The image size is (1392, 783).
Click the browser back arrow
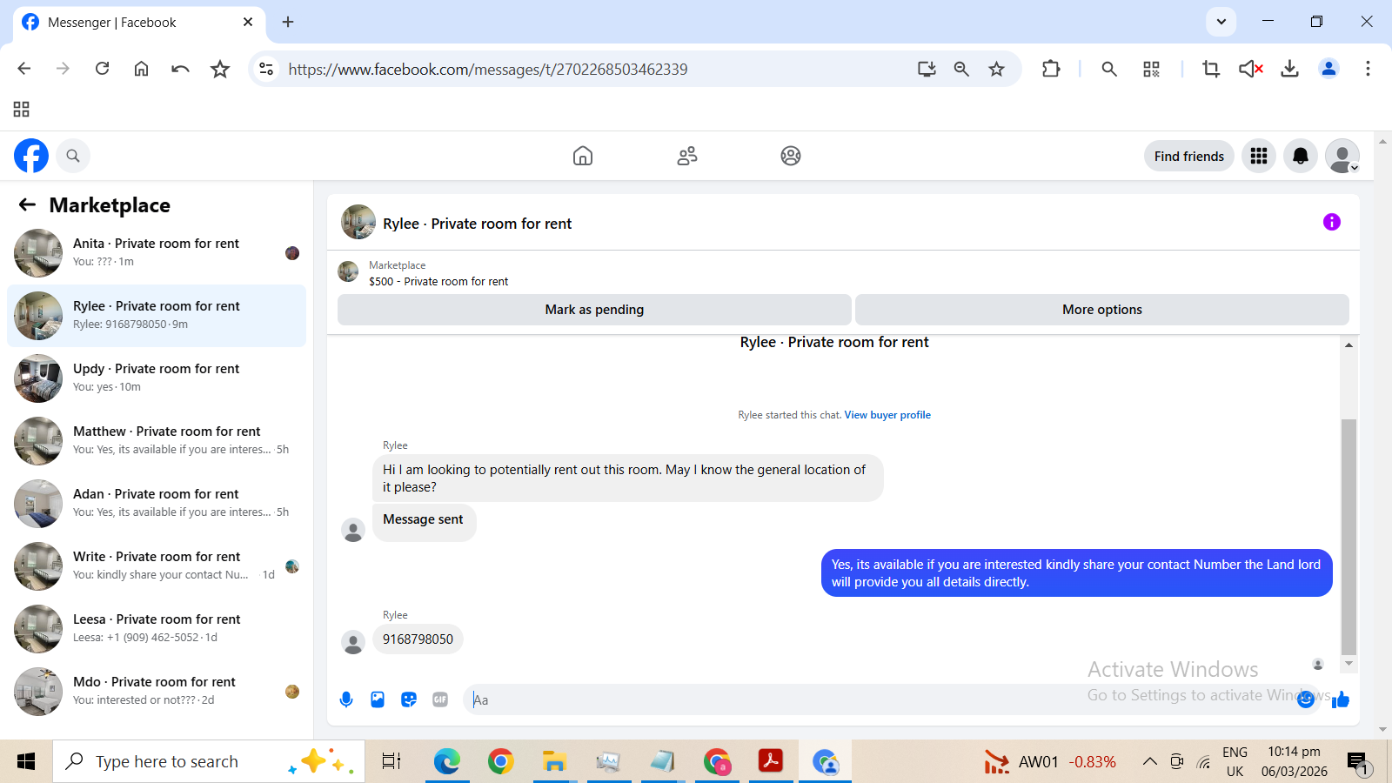click(24, 69)
